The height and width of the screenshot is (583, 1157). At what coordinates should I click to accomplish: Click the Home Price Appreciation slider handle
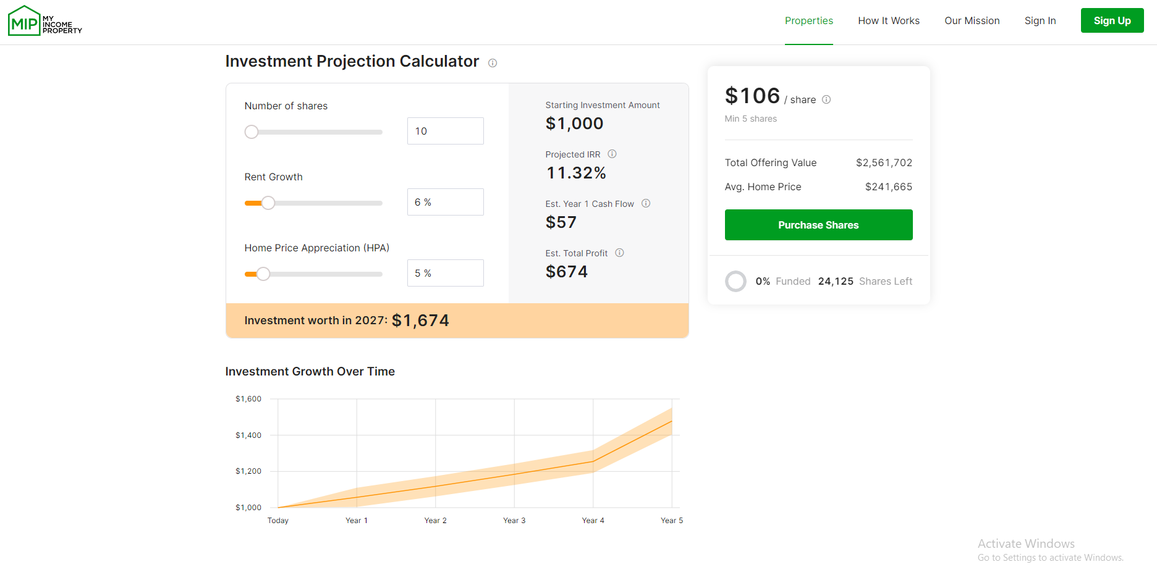(263, 274)
